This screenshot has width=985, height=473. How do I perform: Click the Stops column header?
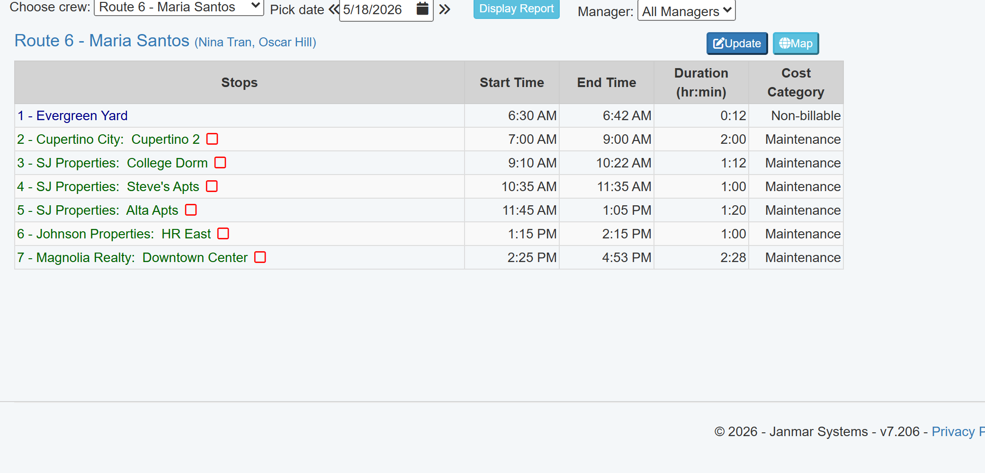click(240, 82)
